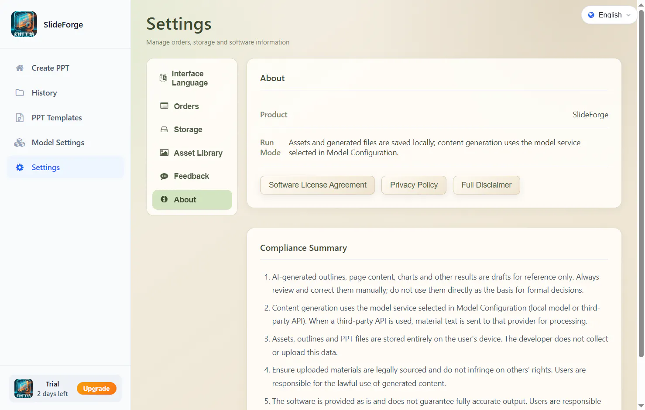Open the English language dropdown
The height and width of the screenshot is (410, 645).
609,15
